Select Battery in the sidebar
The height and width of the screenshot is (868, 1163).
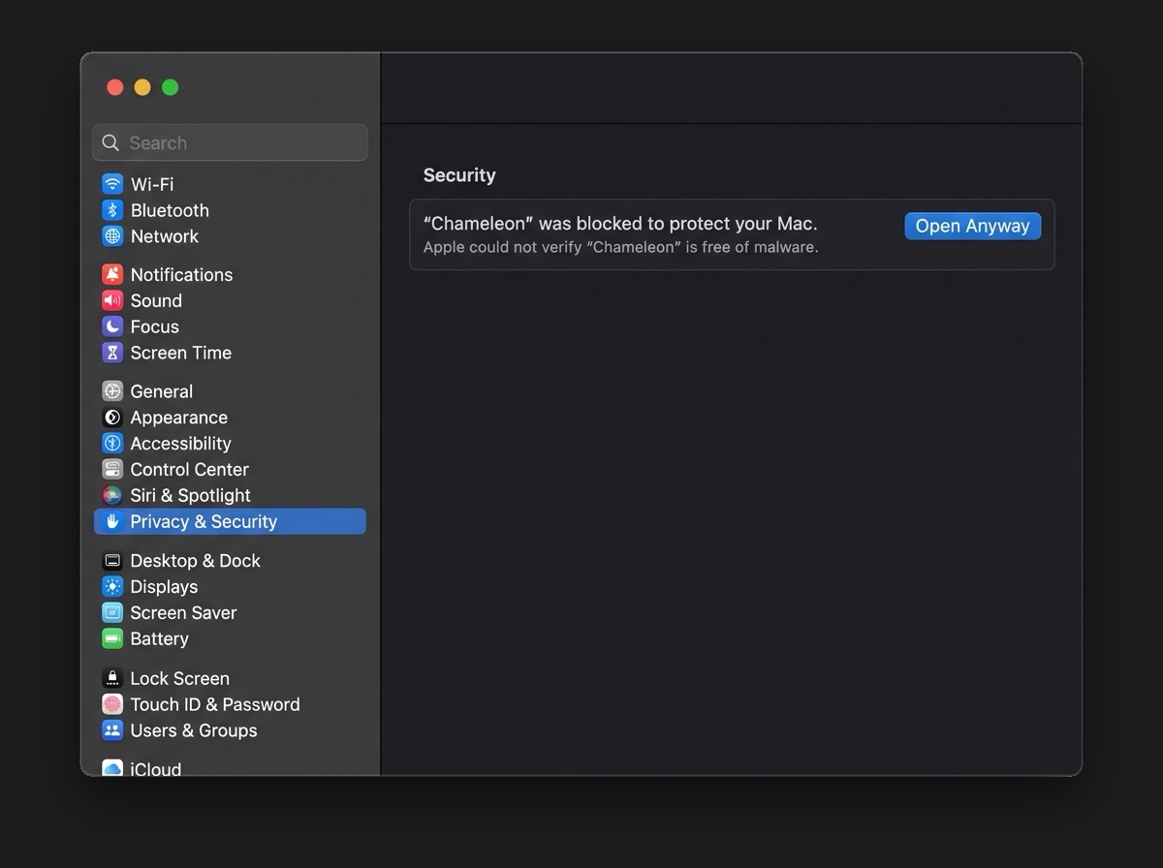(160, 638)
